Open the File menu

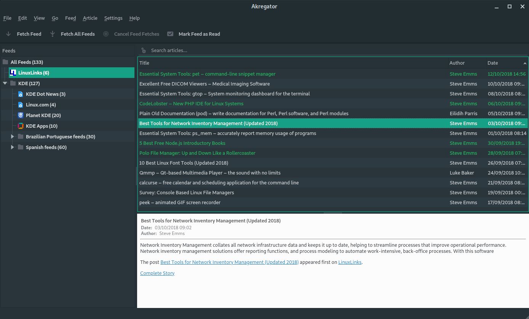click(x=7, y=18)
